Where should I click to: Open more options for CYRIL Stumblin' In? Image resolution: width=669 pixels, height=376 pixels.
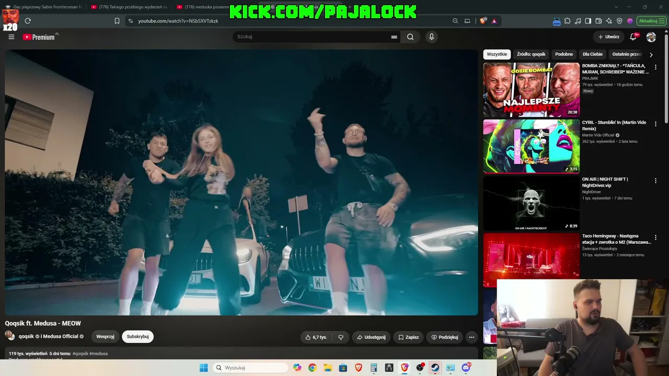[655, 124]
